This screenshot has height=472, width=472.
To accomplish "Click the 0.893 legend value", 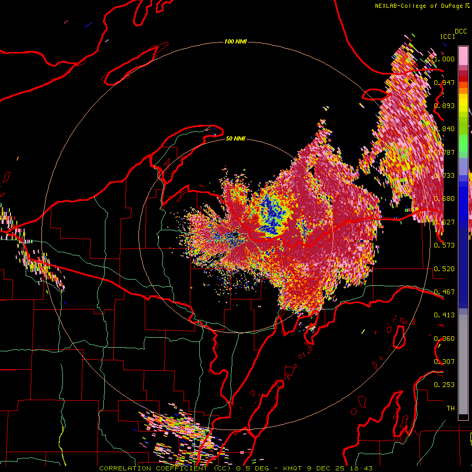I will coord(444,105).
